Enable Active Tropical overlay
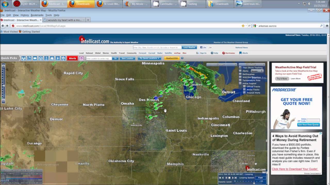Viewport: 330px width, 185px height. click(x=240, y=83)
